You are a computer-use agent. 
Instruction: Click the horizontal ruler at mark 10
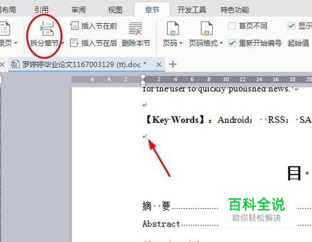pos(226,79)
